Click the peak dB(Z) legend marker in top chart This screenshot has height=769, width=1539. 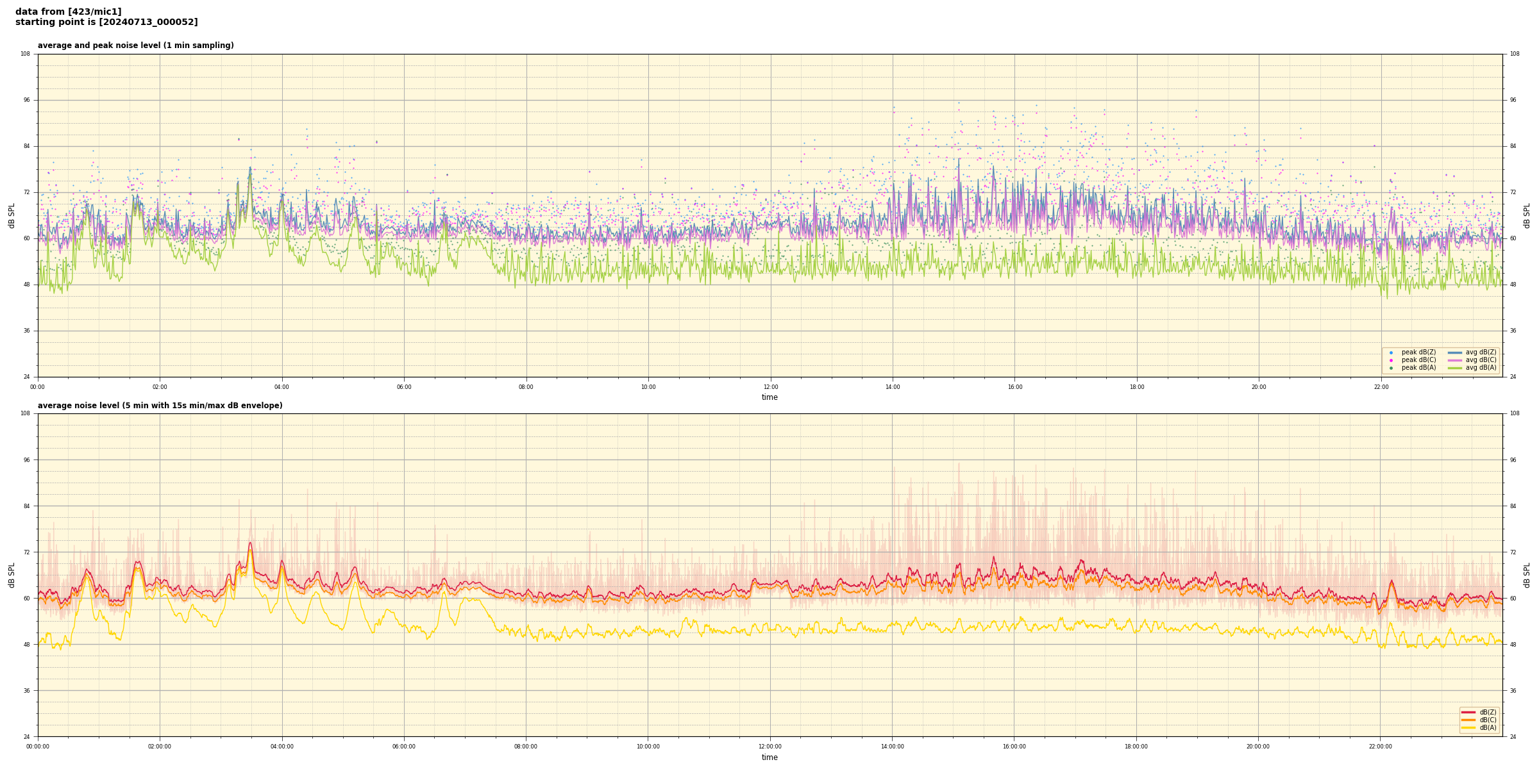[1391, 352]
